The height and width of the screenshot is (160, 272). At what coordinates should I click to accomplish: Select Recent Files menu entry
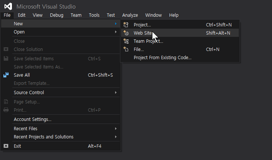[x=60, y=128]
